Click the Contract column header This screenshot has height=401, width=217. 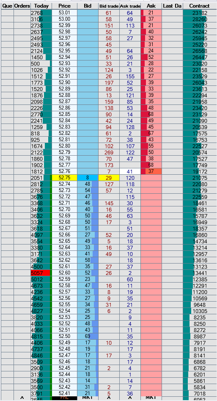click(199, 6)
